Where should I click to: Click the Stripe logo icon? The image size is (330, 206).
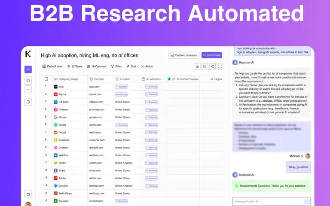(x=55, y=170)
